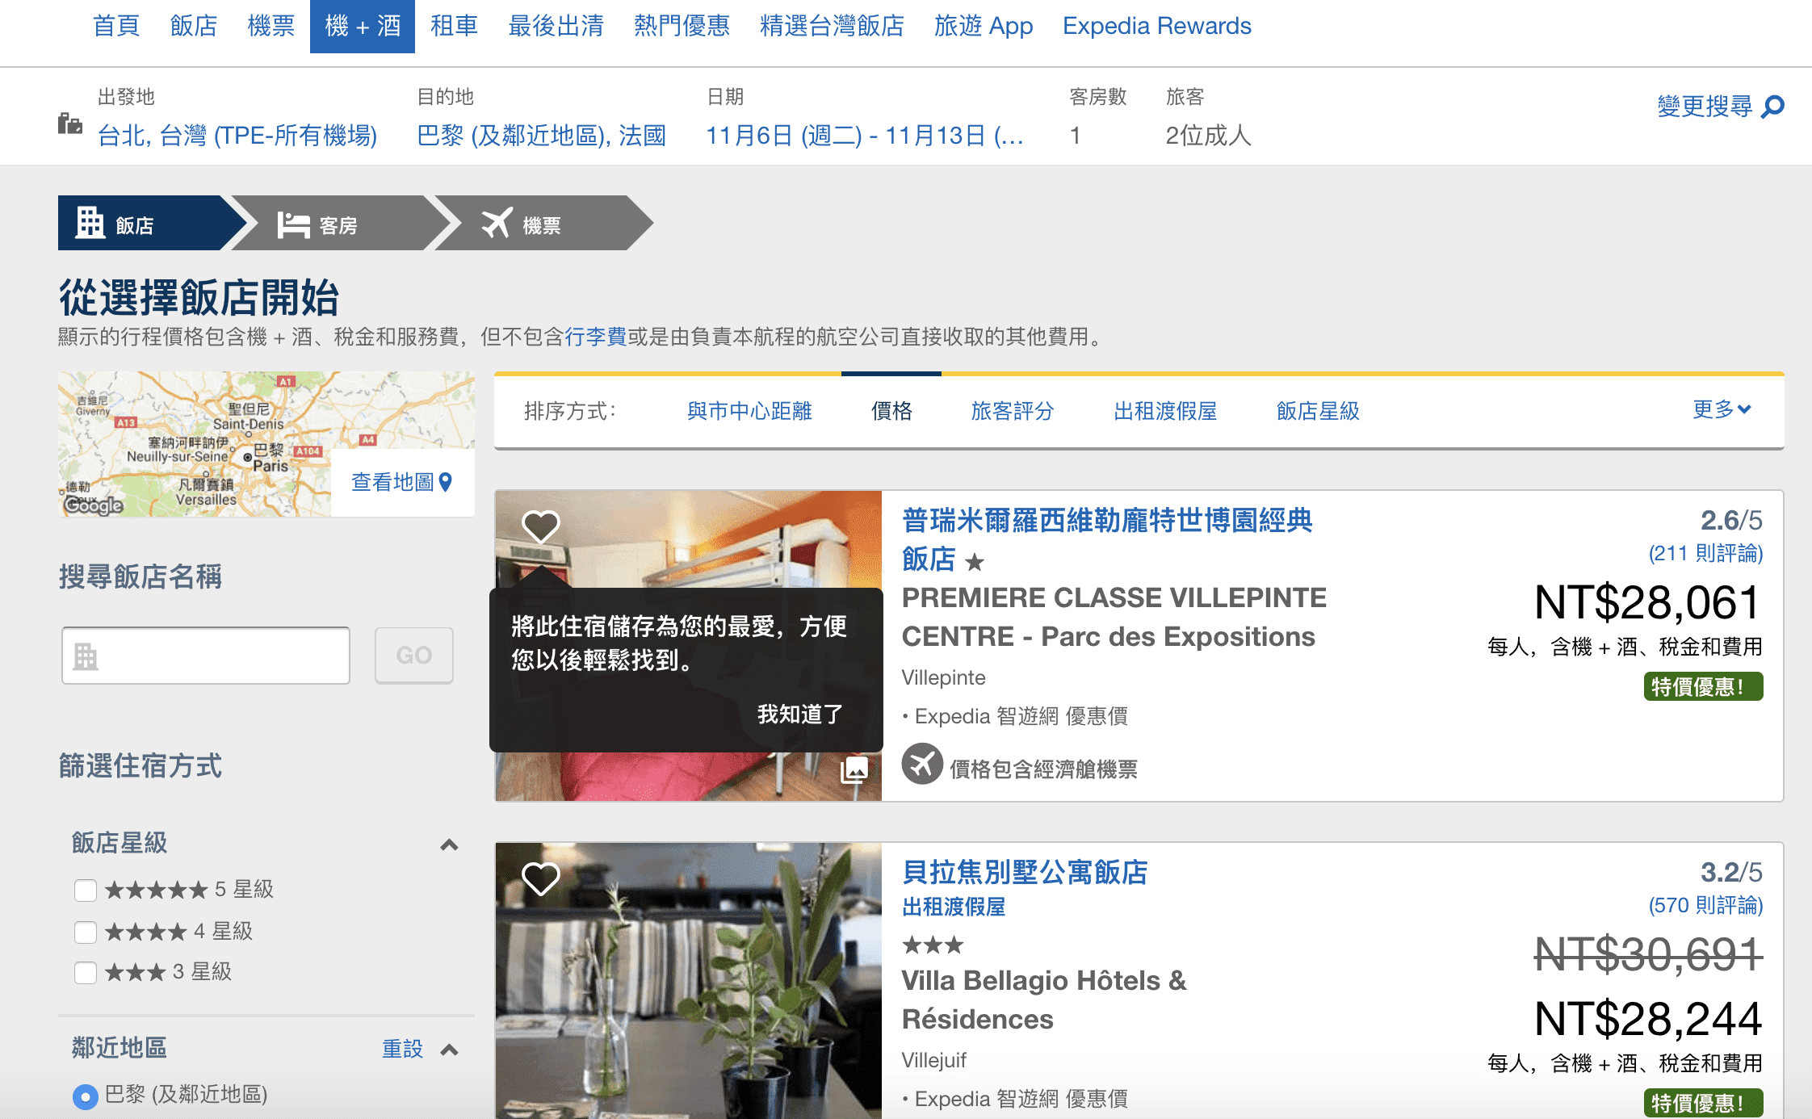
Task: Open the (211 則評論) reviews link
Action: 1705,554
